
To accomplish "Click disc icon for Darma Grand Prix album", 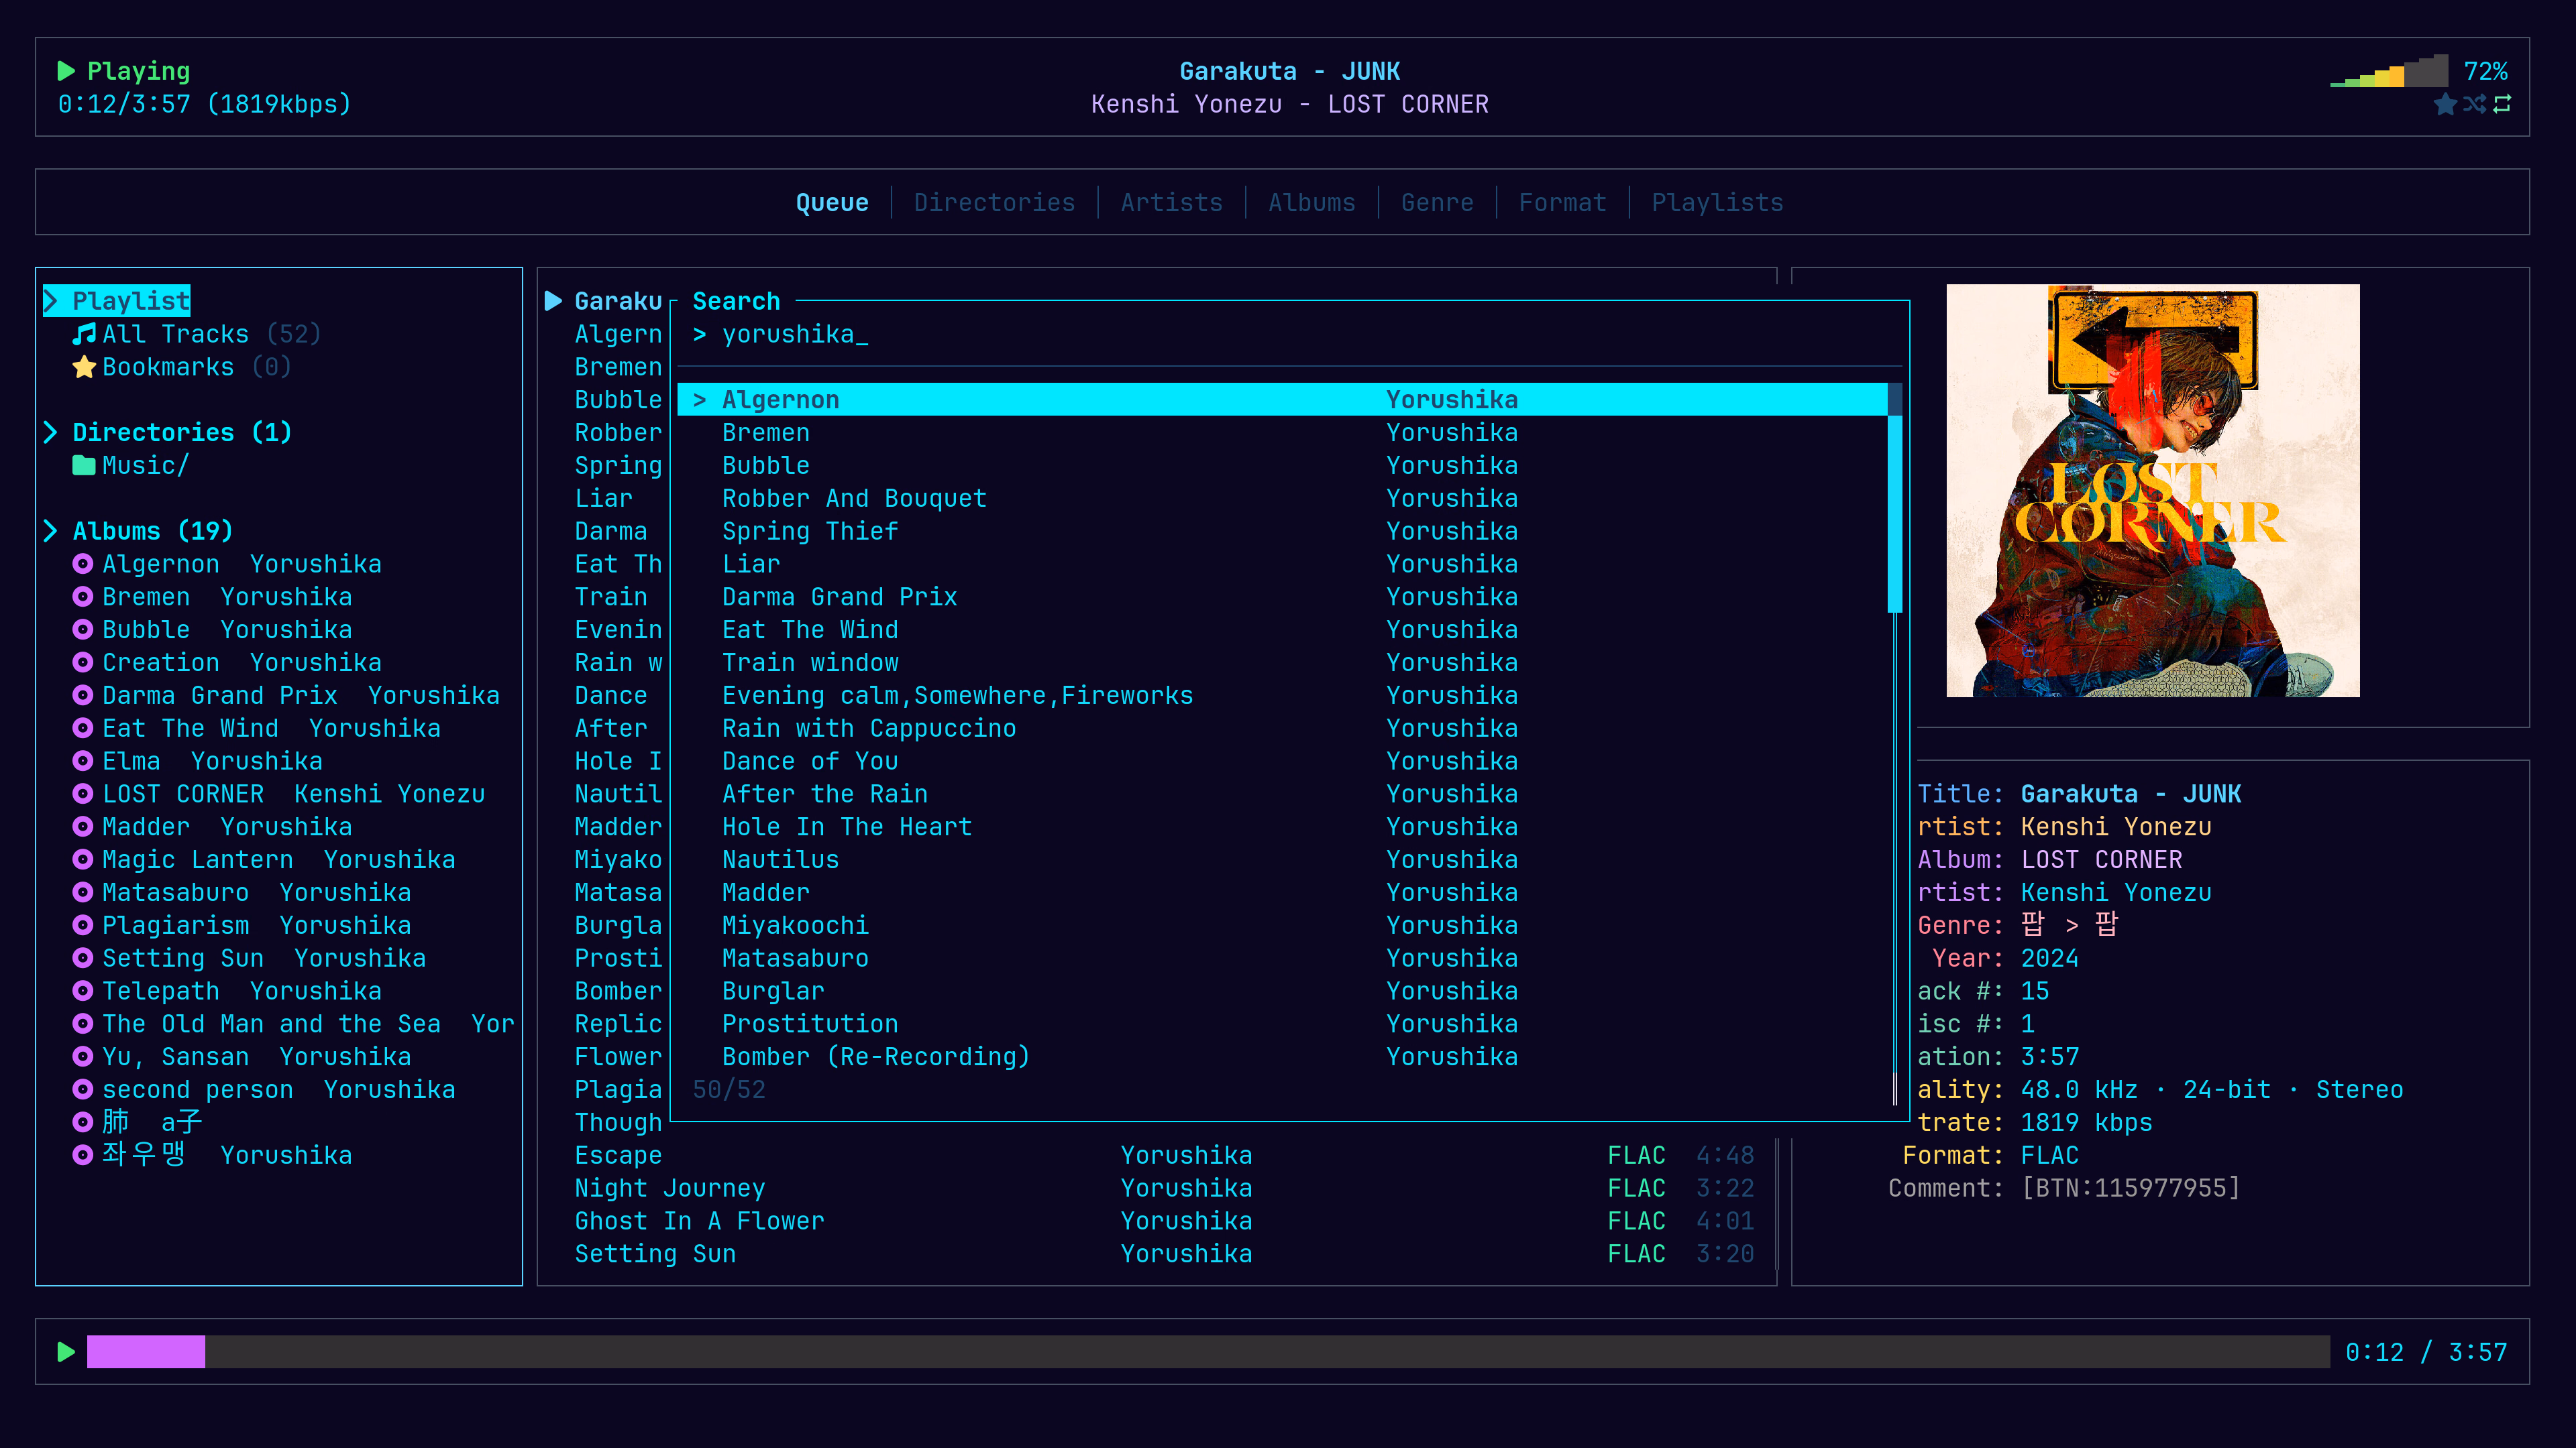I will (x=83, y=696).
